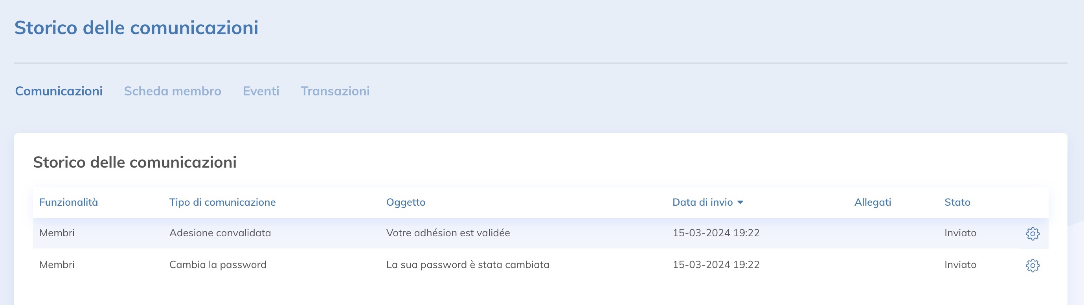Sort table by the 'Oggetto' column

click(406, 202)
